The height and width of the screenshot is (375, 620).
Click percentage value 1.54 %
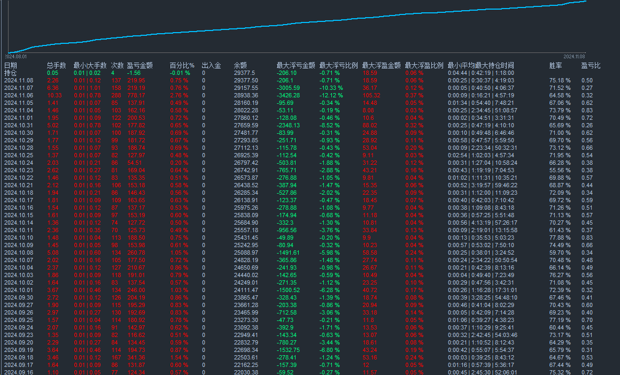point(179,357)
